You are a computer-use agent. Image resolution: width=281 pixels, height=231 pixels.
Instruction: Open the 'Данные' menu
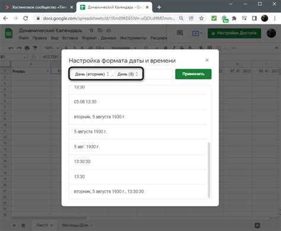point(108,38)
